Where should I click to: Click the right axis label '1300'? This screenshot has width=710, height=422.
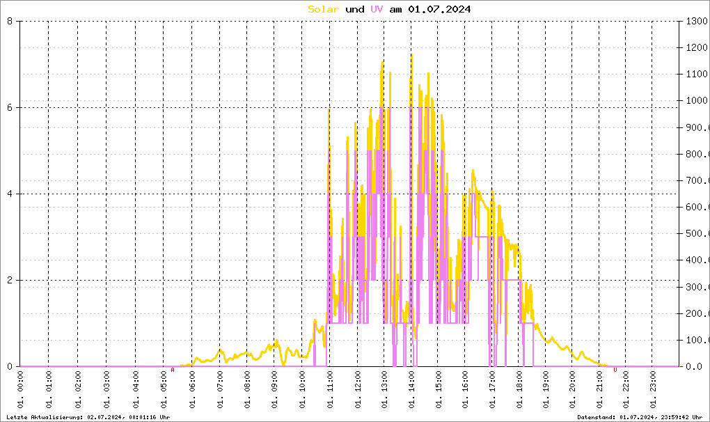pos(697,22)
